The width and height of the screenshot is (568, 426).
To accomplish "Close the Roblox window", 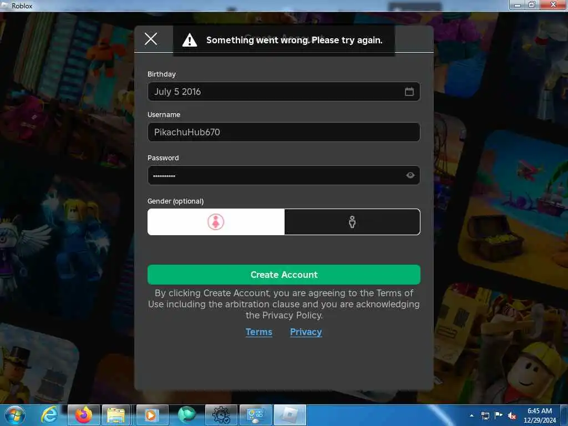I will tap(553, 4).
